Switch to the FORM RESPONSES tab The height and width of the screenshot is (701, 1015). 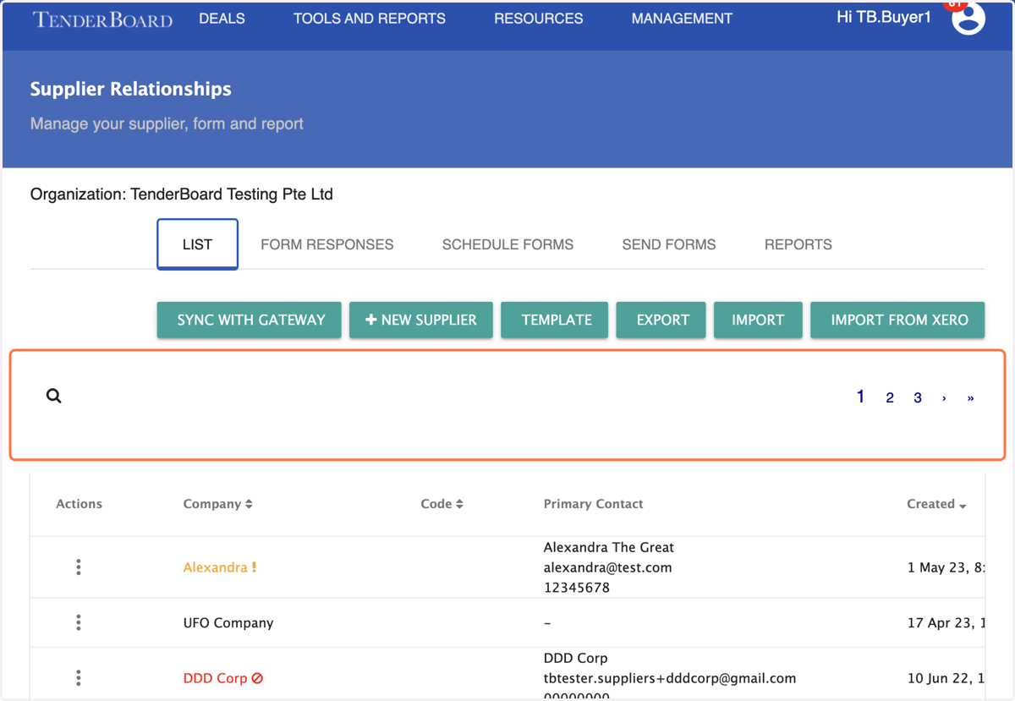[x=327, y=244]
